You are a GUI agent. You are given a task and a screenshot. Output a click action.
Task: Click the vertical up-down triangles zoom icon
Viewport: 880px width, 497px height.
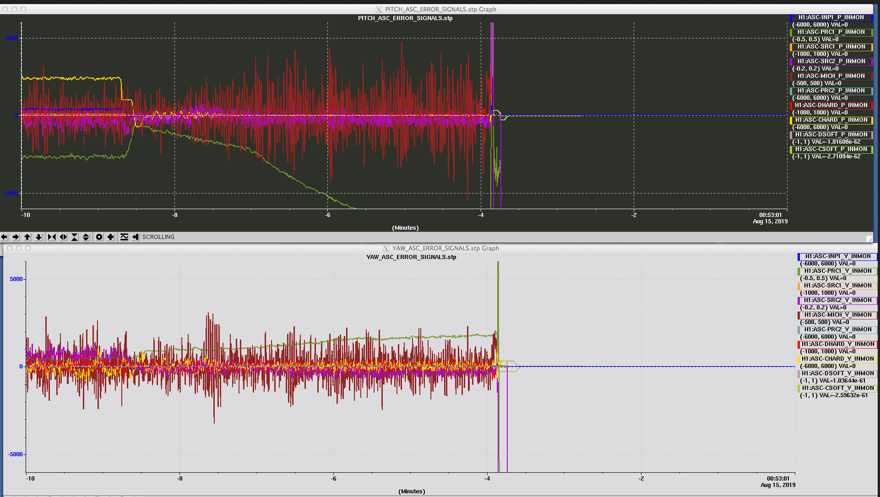pyautogui.click(x=86, y=237)
